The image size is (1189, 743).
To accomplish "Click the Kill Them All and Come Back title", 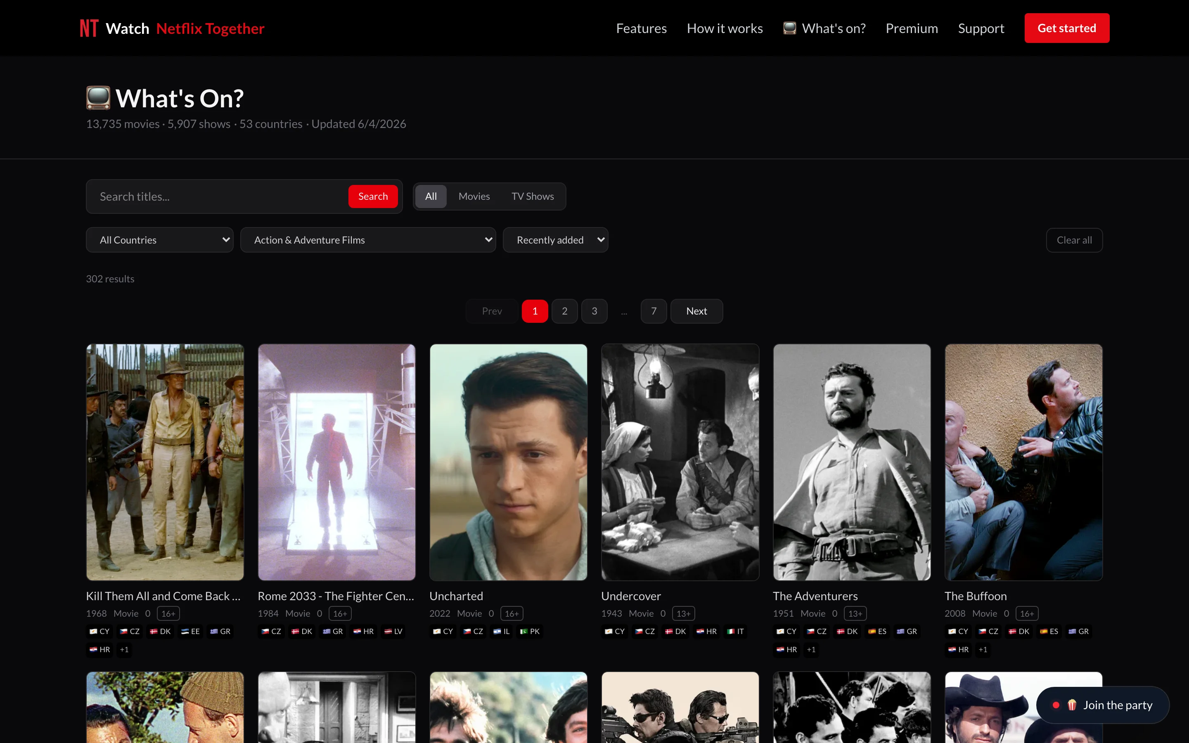I will 163,596.
